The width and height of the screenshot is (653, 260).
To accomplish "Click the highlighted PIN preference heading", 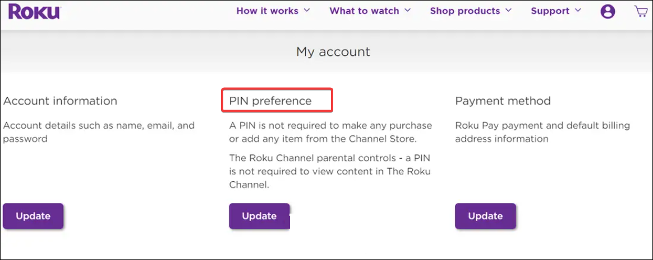I will (270, 101).
